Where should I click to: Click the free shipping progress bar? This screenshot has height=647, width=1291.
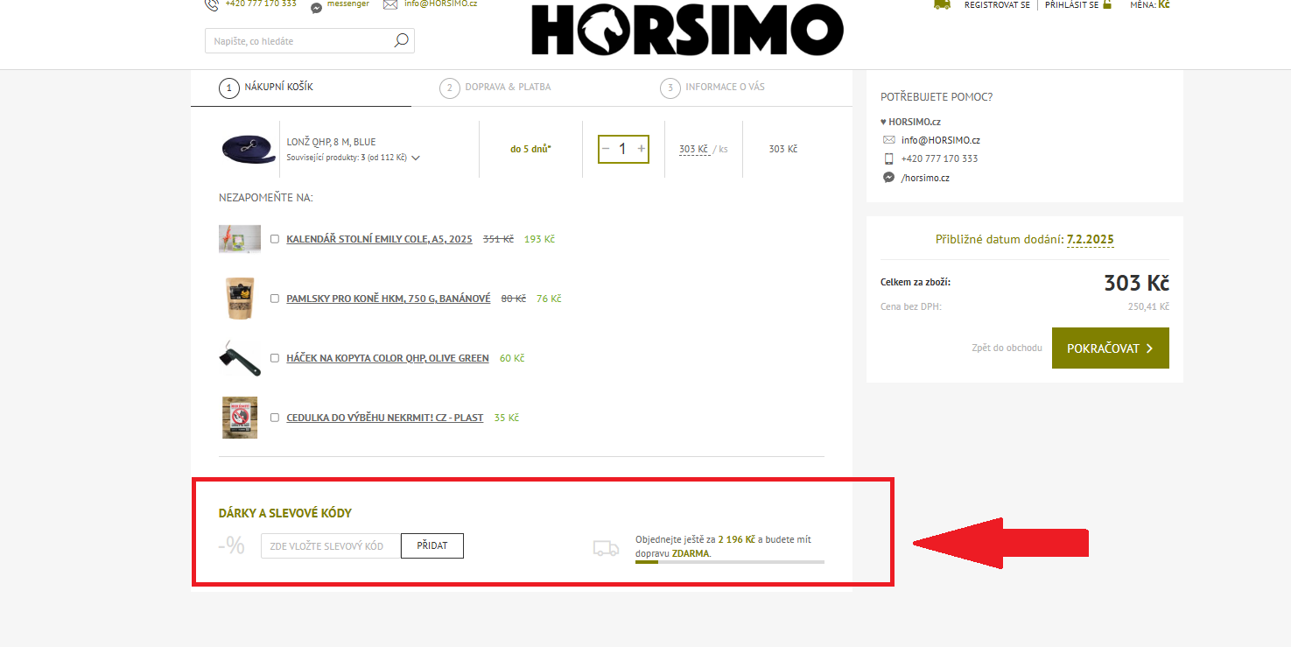(730, 562)
